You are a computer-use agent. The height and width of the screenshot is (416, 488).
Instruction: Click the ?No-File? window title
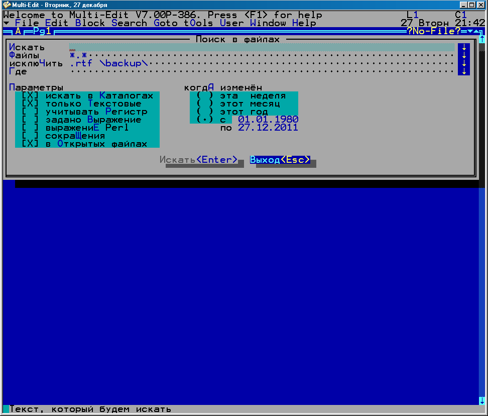[x=434, y=31]
